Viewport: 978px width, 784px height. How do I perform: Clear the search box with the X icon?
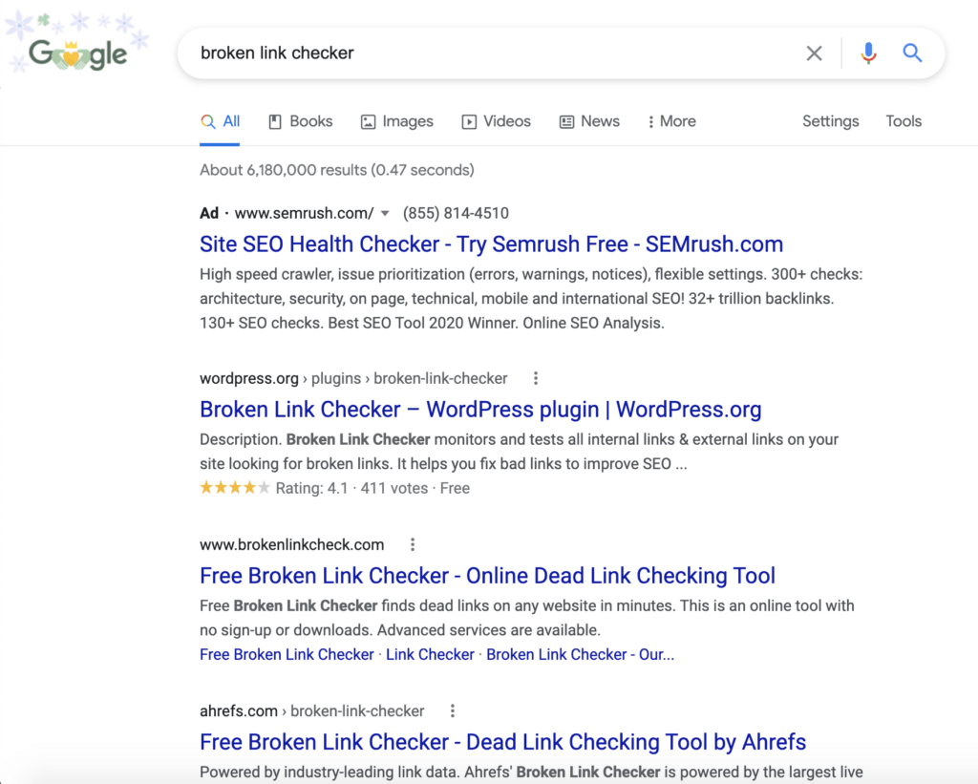point(814,53)
